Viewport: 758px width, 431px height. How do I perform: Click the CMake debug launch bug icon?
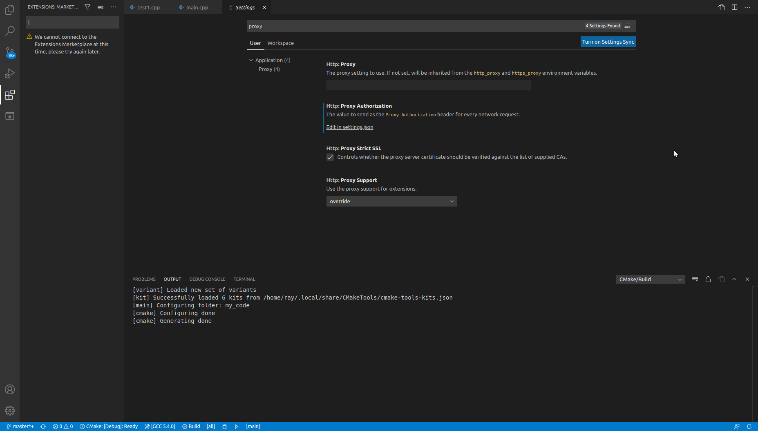coord(224,427)
